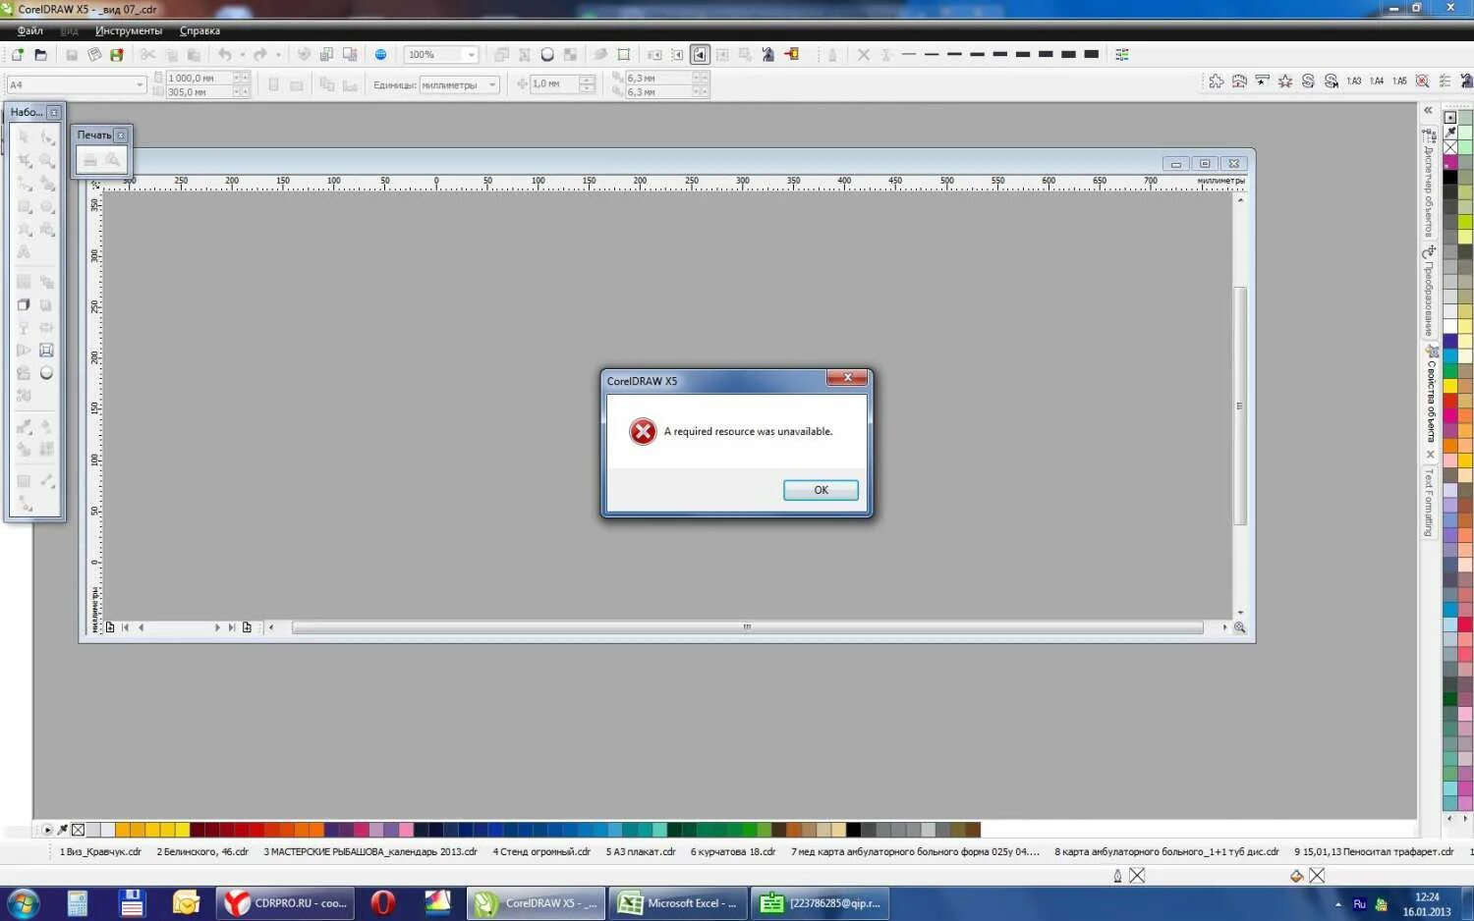Image resolution: width=1474 pixels, height=921 pixels.
Task: Open the A4 page size dropdown
Action: pyautogui.click(x=139, y=85)
